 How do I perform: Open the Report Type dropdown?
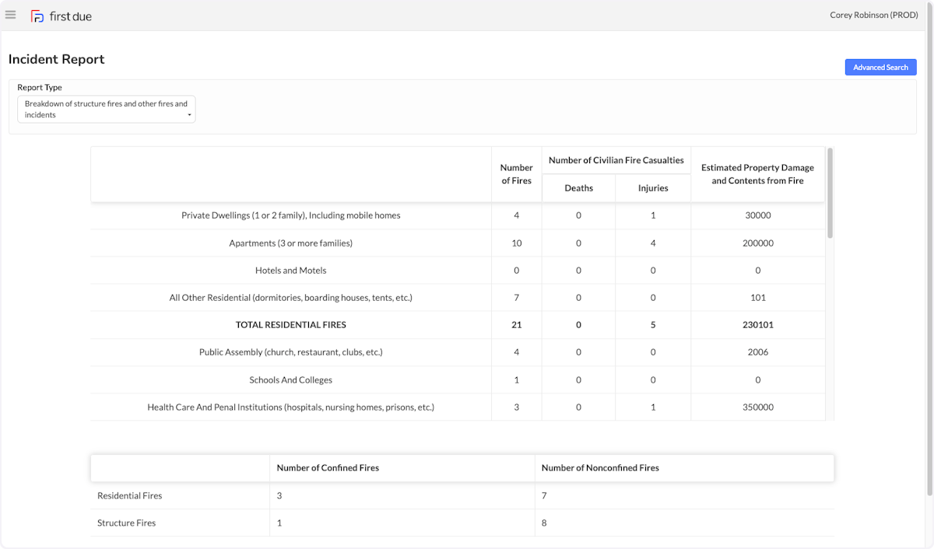click(x=107, y=109)
